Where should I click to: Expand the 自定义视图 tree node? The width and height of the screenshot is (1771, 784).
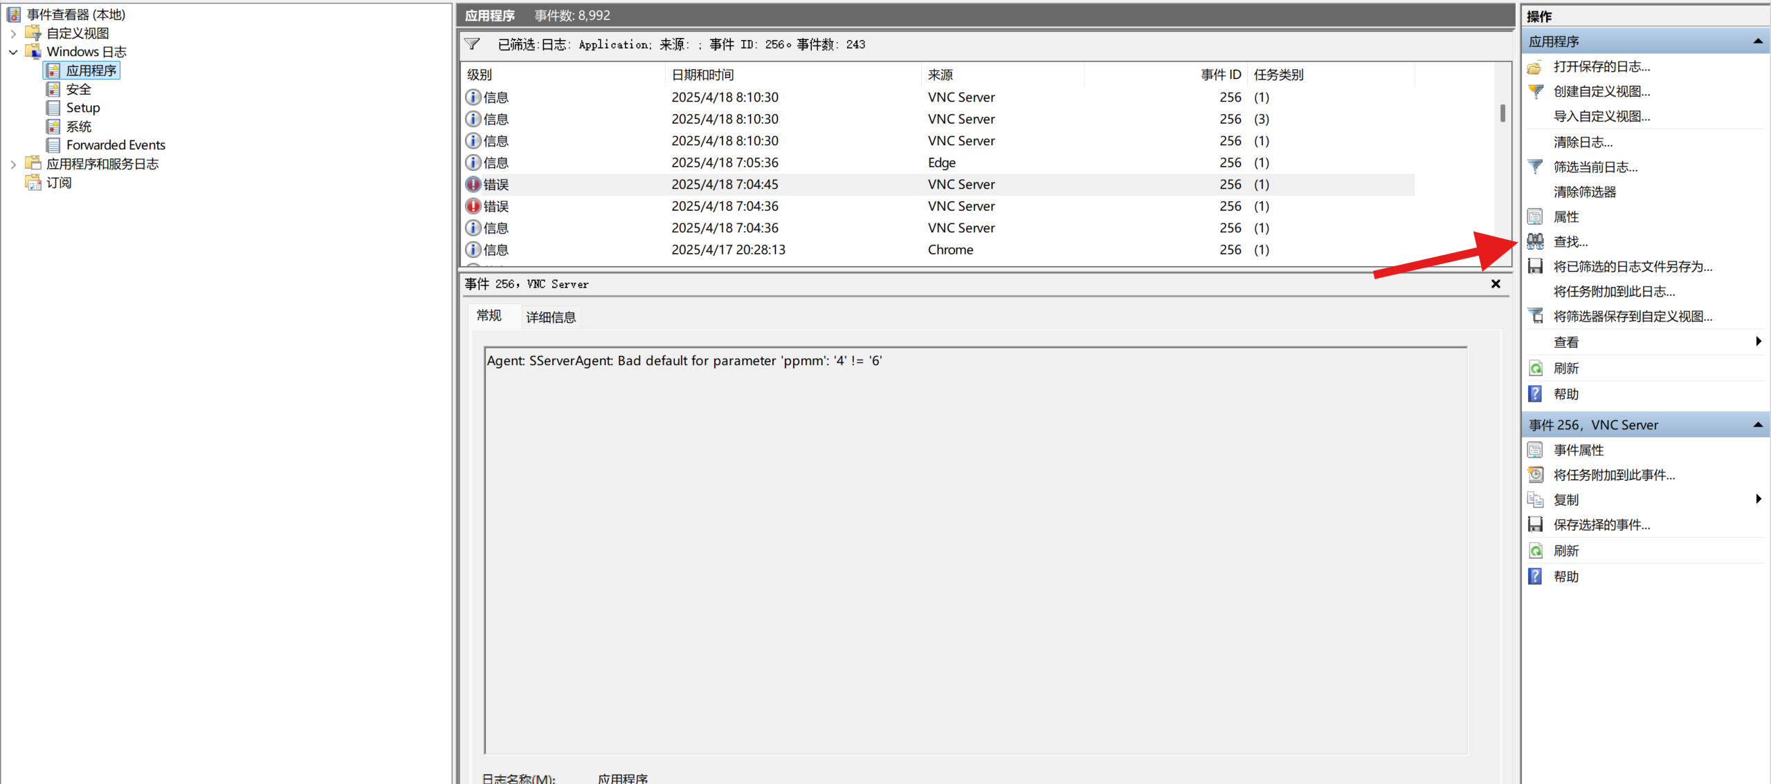13,33
